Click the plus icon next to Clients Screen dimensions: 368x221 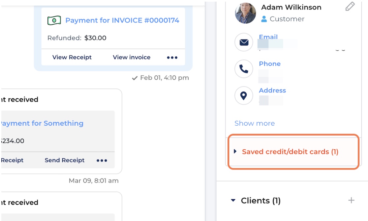[x=351, y=200]
